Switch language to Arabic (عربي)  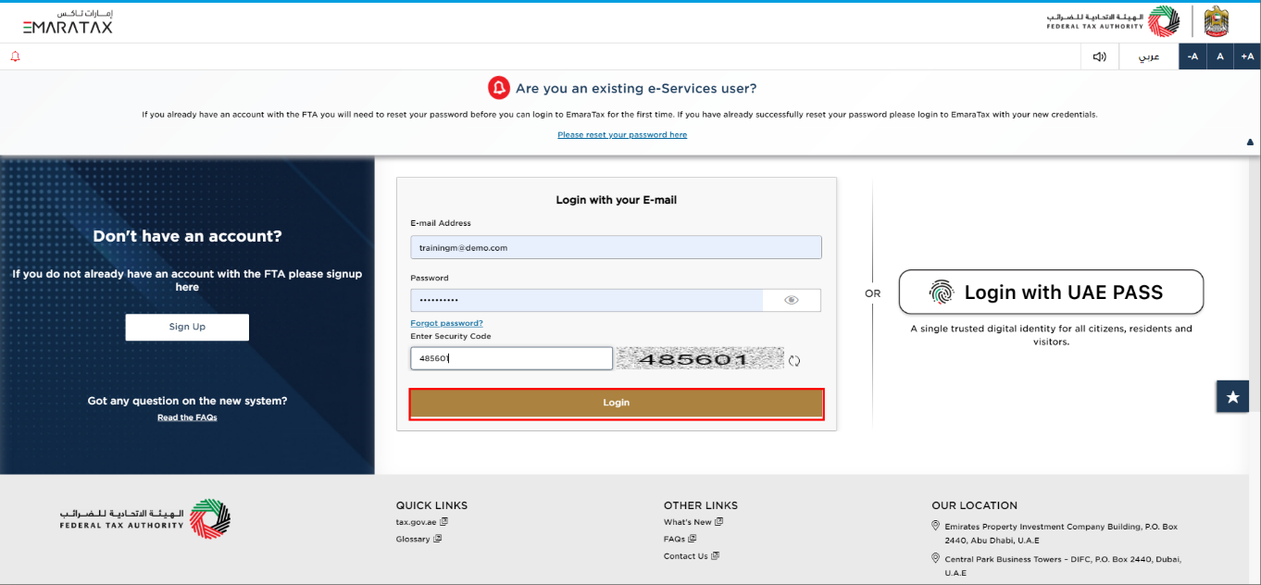pos(1148,56)
